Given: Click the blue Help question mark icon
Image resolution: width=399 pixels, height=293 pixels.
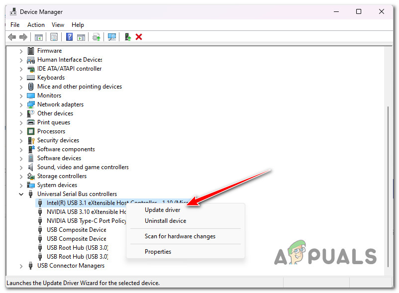Looking at the screenshot, I should click(69, 37).
